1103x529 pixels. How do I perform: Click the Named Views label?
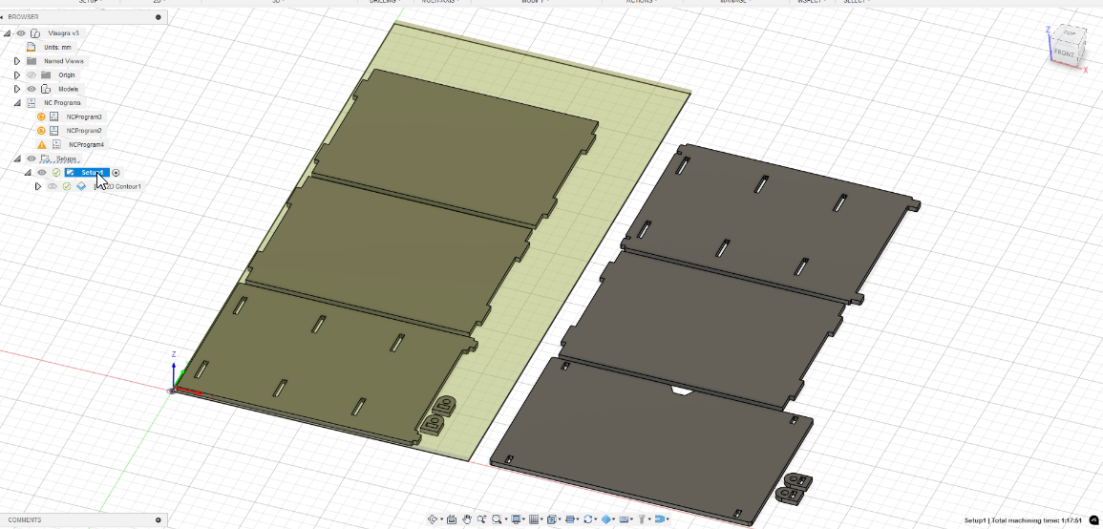tap(63, 61)
